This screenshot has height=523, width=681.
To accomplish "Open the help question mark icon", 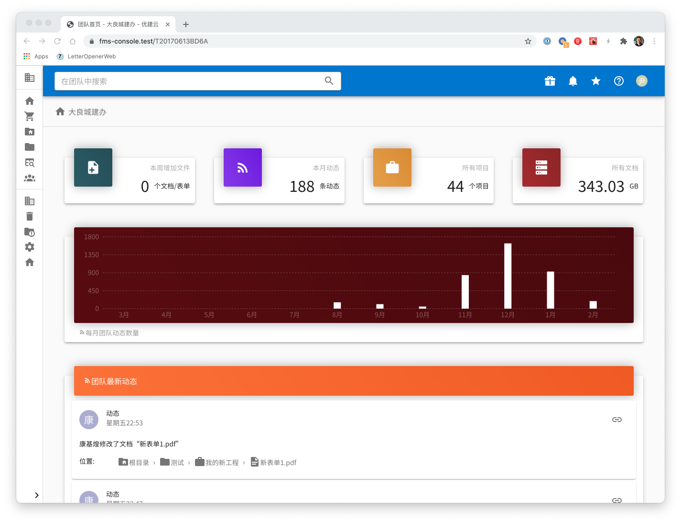I will point(619,81).
